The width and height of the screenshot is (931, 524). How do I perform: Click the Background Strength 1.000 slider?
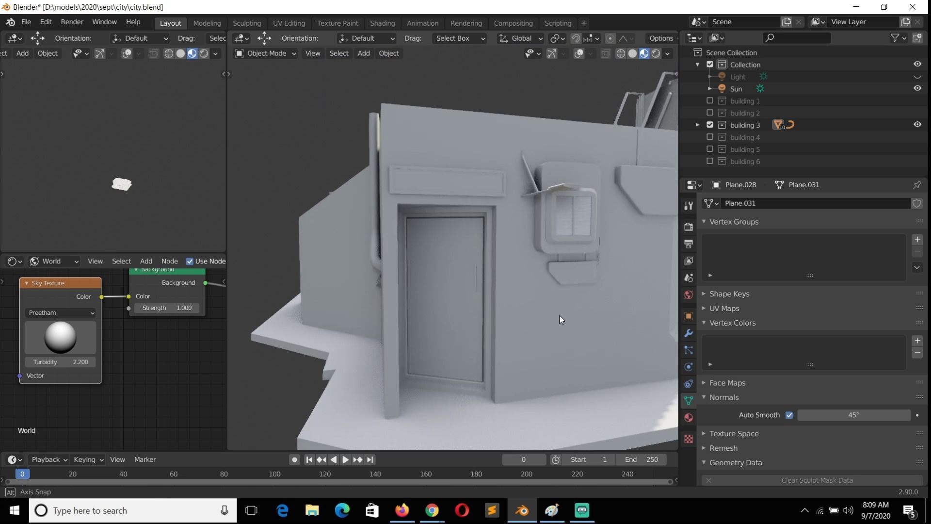167,308
